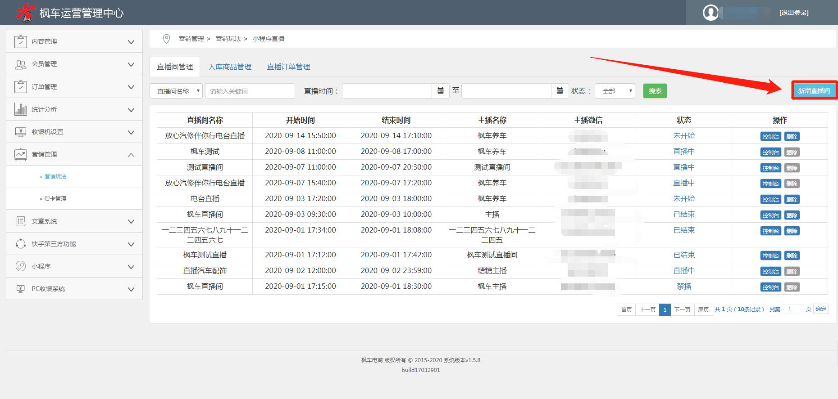
Task: Open the 状态 全部 dropdown
Action: point(615,91)
